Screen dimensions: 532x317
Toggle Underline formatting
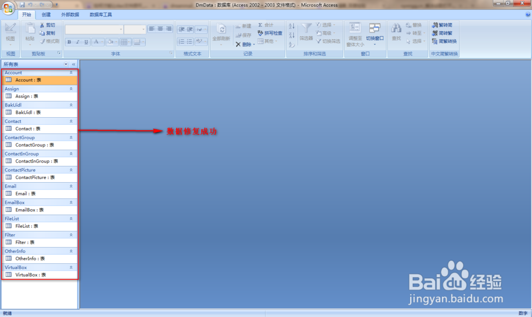point(86,42)
